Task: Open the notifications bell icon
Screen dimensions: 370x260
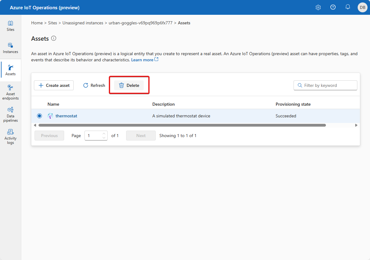Action: pyautogui.click(x=348, y=7)
